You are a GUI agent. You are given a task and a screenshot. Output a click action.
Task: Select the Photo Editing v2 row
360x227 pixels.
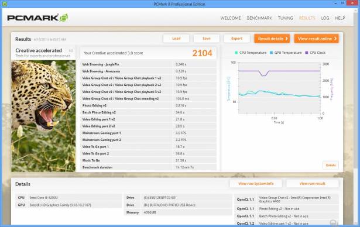pos(148,105)
